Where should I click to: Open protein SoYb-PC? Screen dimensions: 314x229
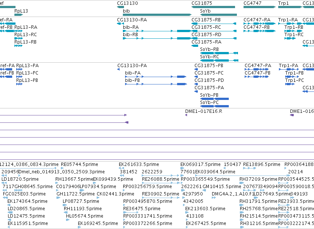(x=209, y=103)
